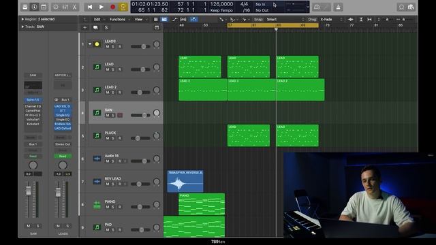Toggle Catch playhead button
The height and width of the screenshot is (245, 436).
click(x=193, y=20)
